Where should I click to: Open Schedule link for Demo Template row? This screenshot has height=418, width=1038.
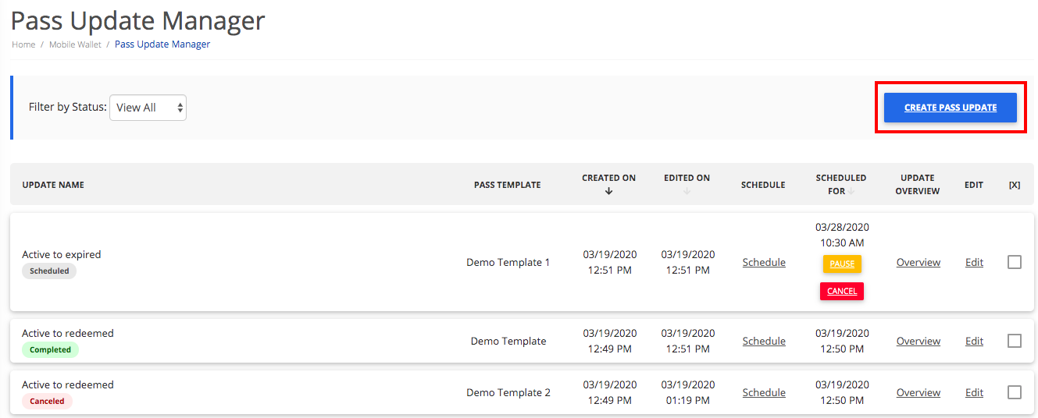[764, 341]
